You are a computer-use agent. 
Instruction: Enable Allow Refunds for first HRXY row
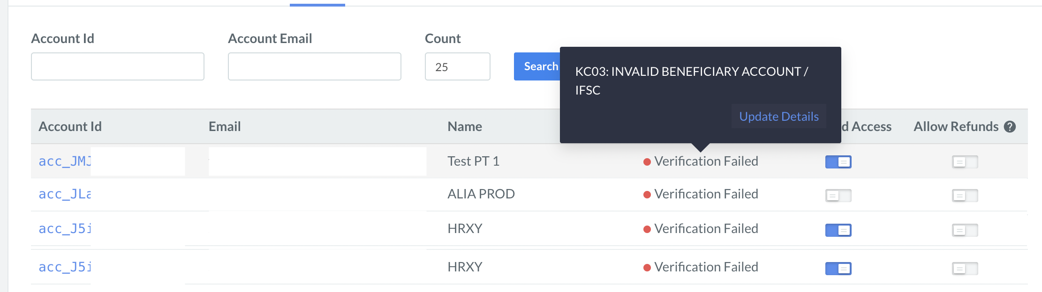[x=965, y=230]
